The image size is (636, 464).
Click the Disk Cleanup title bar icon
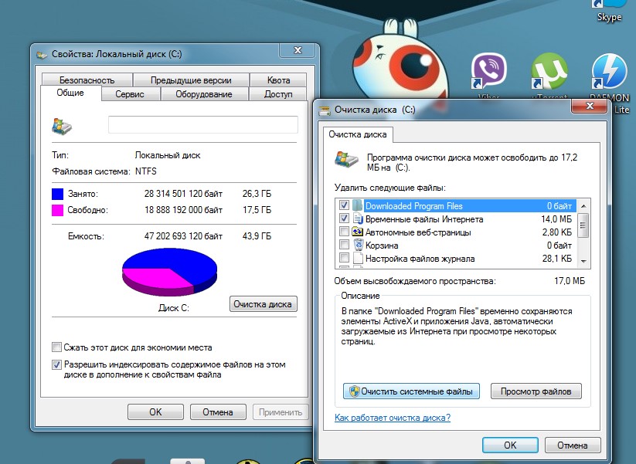324,110
